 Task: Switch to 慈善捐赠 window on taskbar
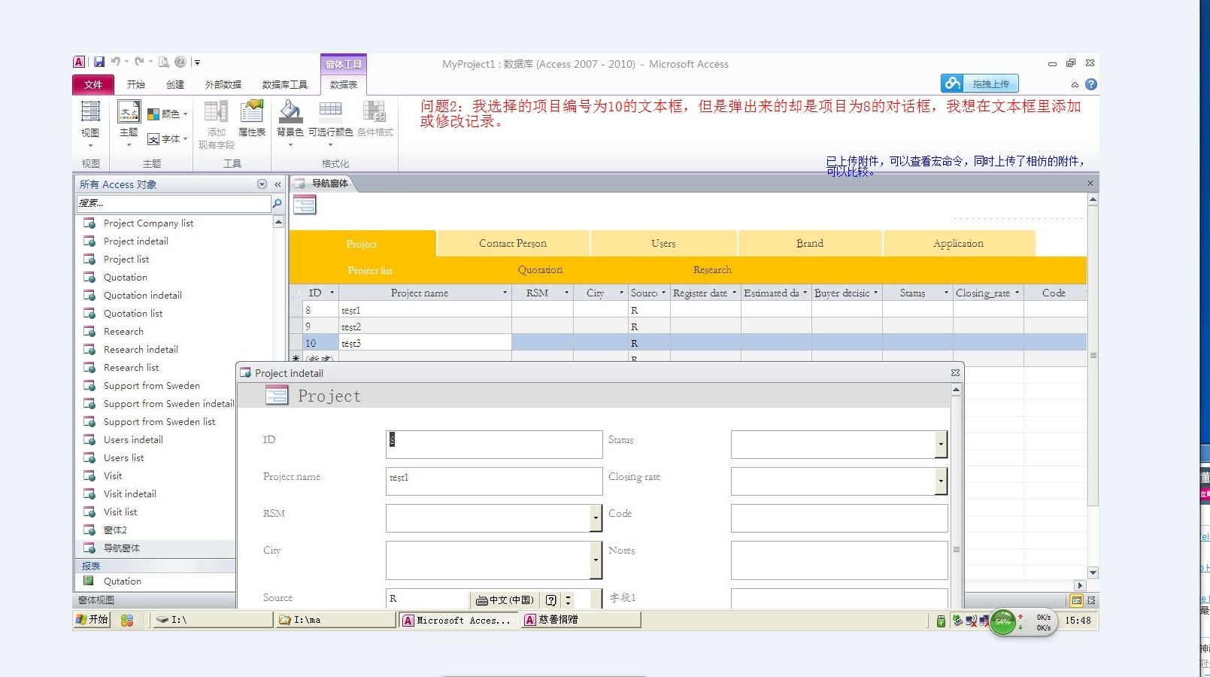tap(581, 620)
